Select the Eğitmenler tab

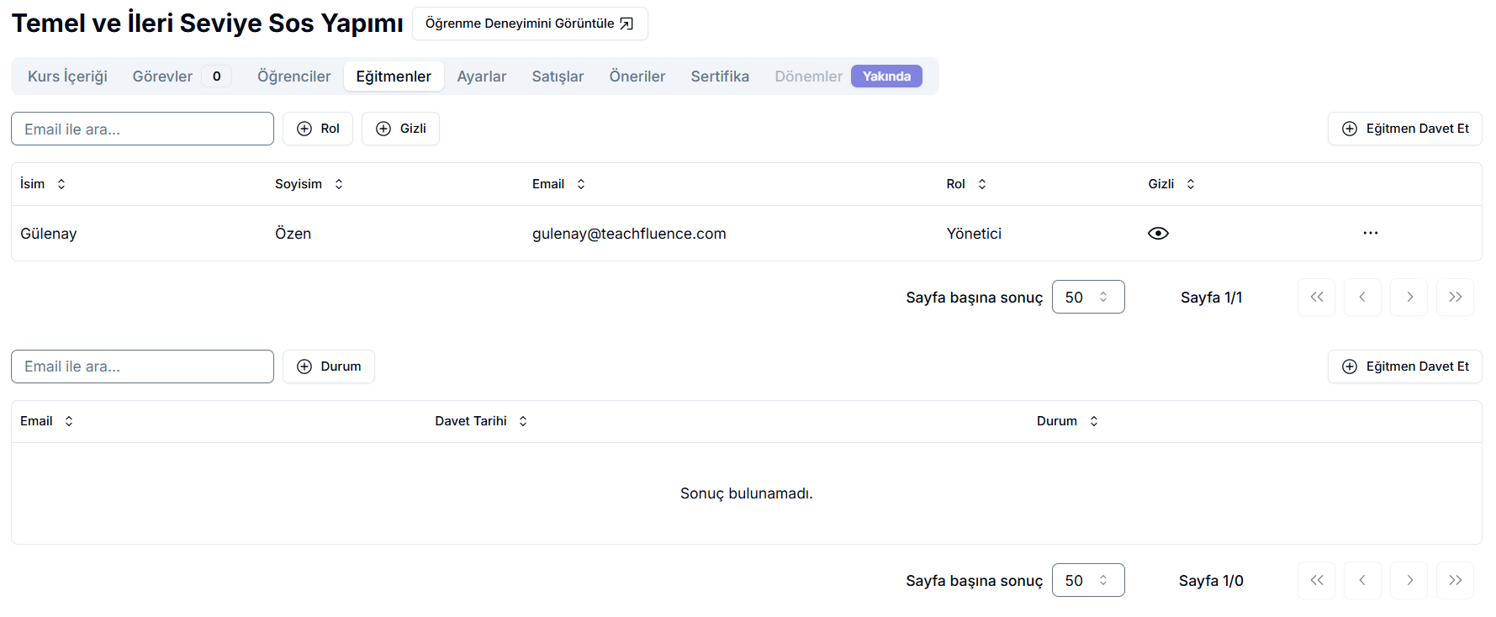point(394,76)
